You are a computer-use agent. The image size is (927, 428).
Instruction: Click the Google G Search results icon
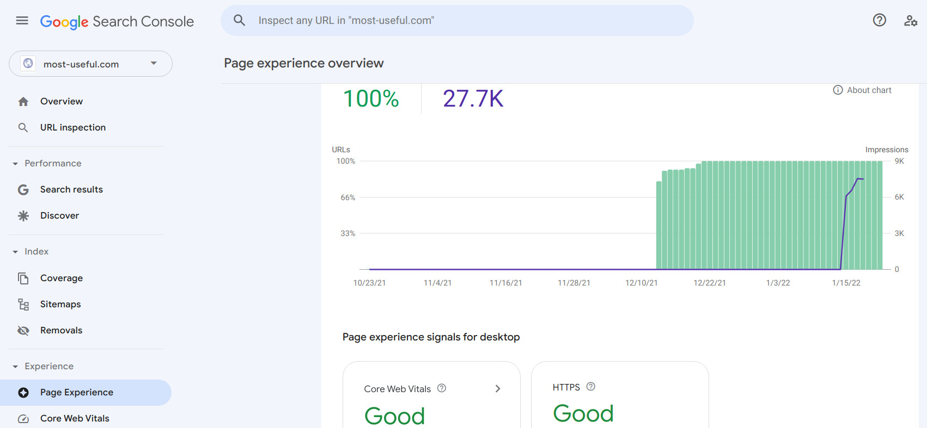[x=23, y=190]
